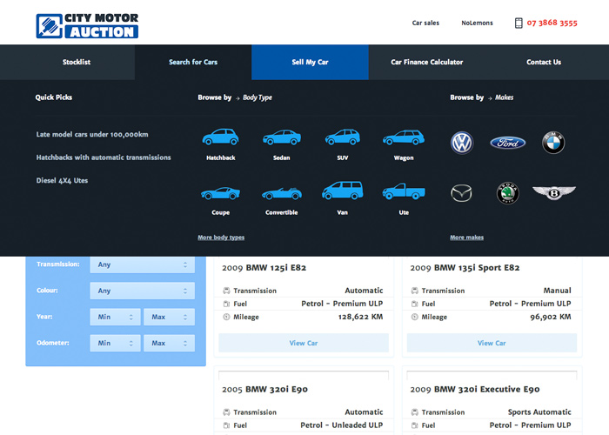View Car for 2009 BMW 135i Sport E82

pyautogui.click(x=492, y=343)
